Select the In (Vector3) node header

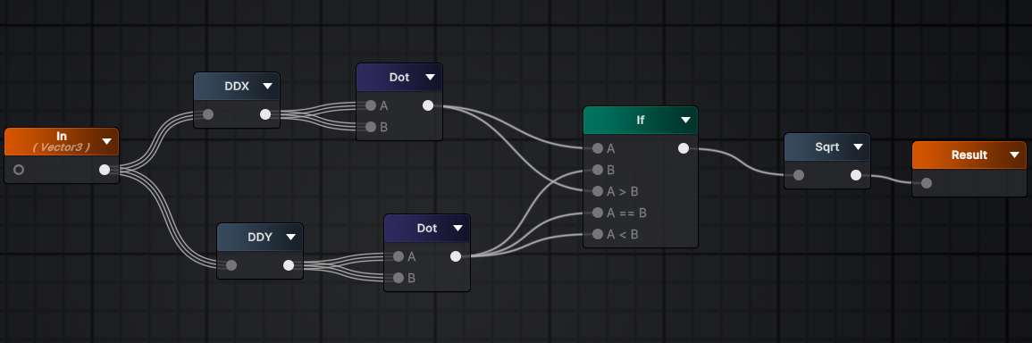pyautogui.click(x=62, y=141)
